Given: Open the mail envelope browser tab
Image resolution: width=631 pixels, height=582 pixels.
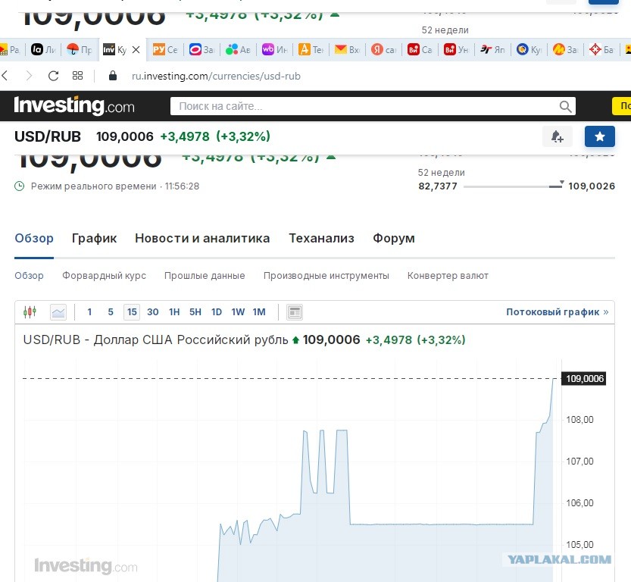Looking at the screenshot, I should [x=347, y=49].
